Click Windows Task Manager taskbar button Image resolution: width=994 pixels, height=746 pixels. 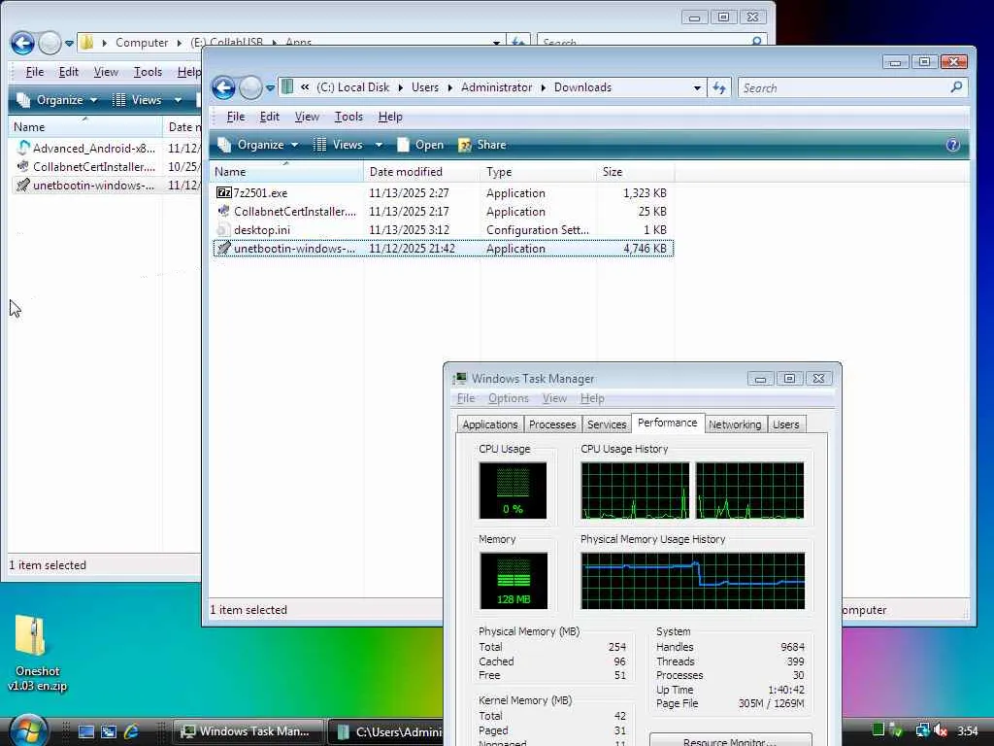(x=248, y=731)
